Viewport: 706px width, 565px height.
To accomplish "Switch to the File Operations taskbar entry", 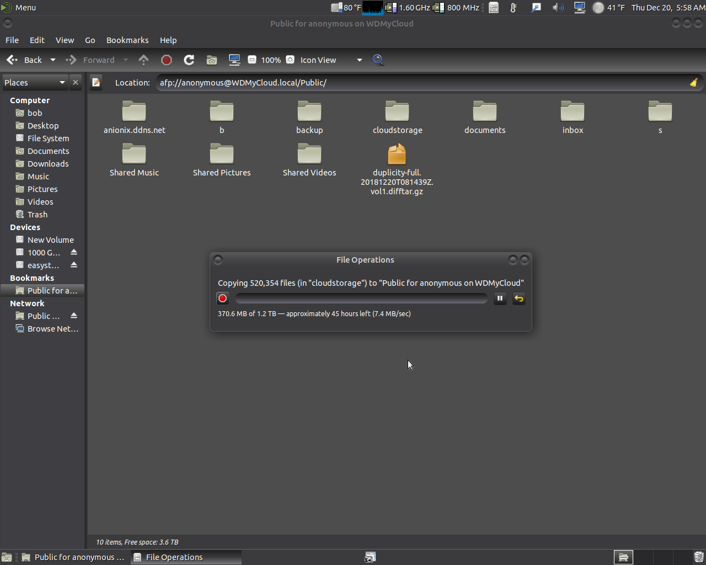I will 186,557.
